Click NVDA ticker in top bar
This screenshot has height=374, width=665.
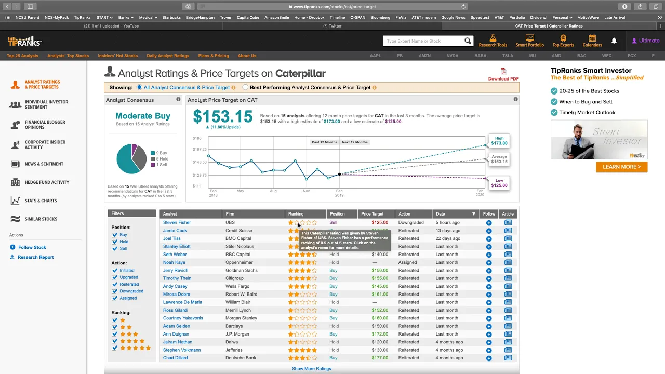pyautogui.click(x=453, y=56)
